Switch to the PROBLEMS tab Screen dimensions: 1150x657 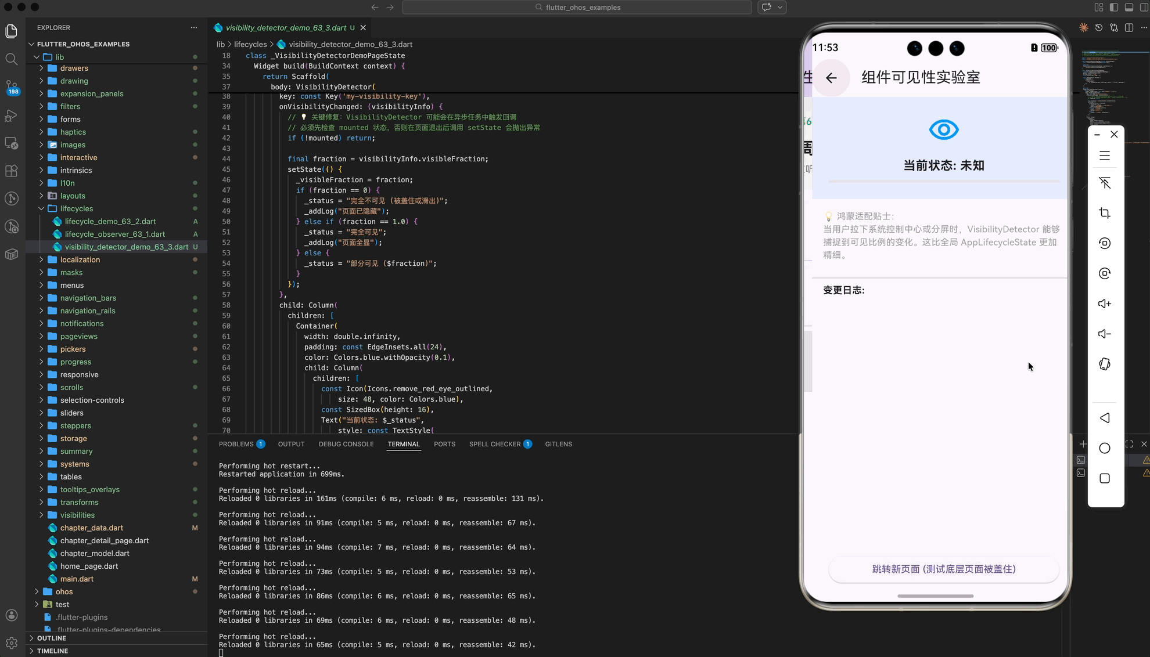(x=236, y=444)
